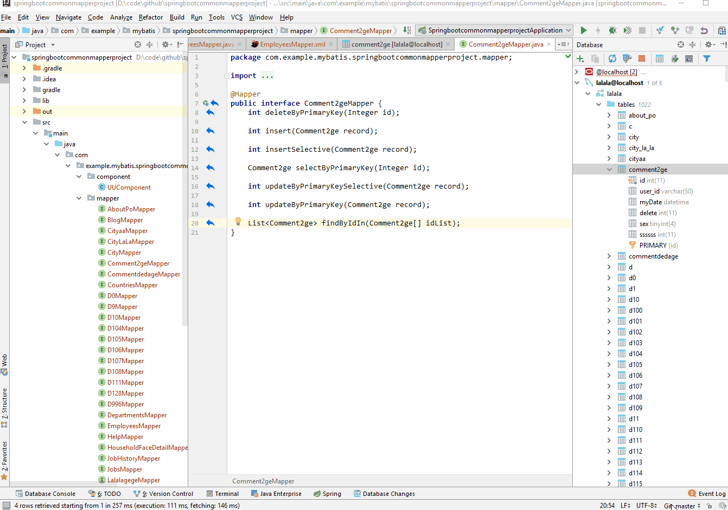Click the undo/revert arrow in the toolbar
This screenshot has width=728, height=510.
[704, 31]
